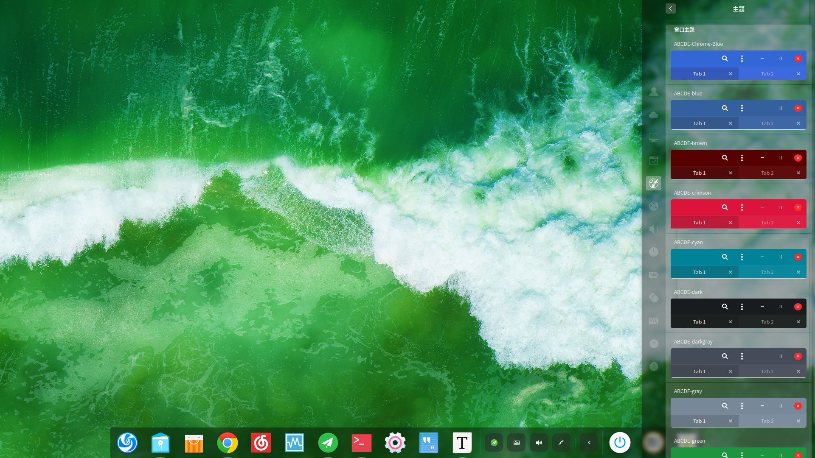Open the Display settings monitor icon
The image size is (815, 458).
(x=654, y=137)
